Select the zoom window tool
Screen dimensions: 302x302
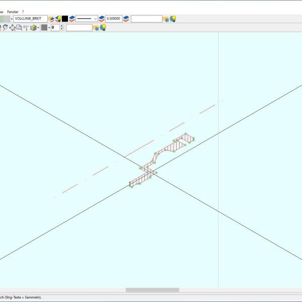coord(19,28)
